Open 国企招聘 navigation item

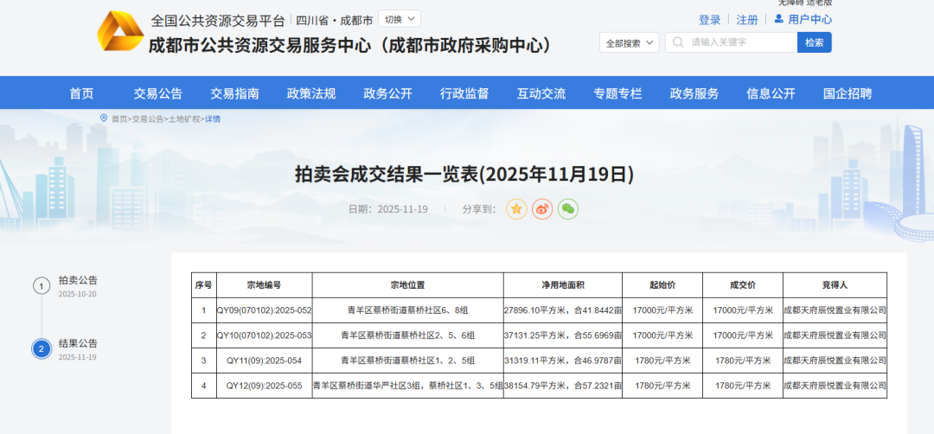pos(847,94)
